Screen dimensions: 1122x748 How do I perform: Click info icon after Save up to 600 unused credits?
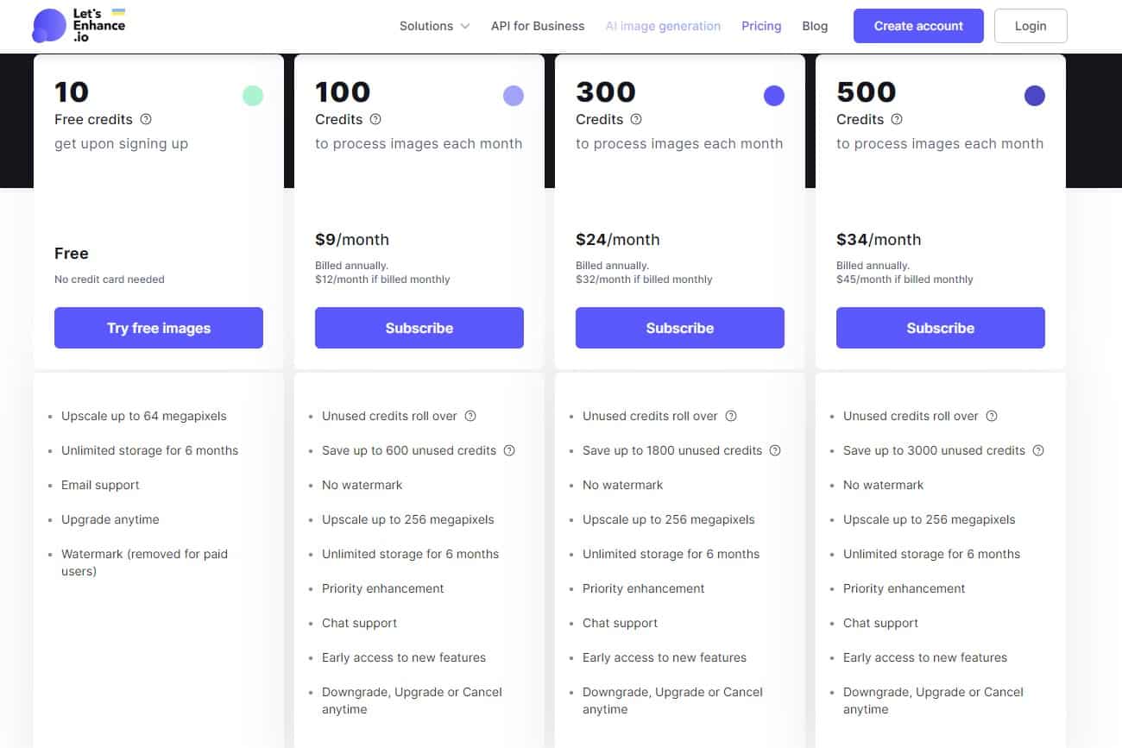[509, 450]
